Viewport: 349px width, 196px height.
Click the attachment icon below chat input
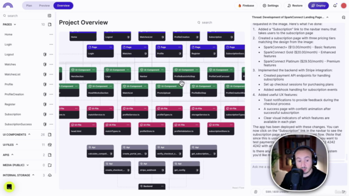pos(256,192)
